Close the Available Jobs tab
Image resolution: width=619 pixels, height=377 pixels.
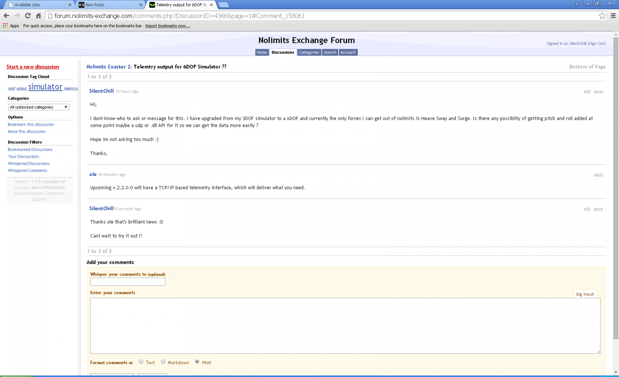pos(70,5)
